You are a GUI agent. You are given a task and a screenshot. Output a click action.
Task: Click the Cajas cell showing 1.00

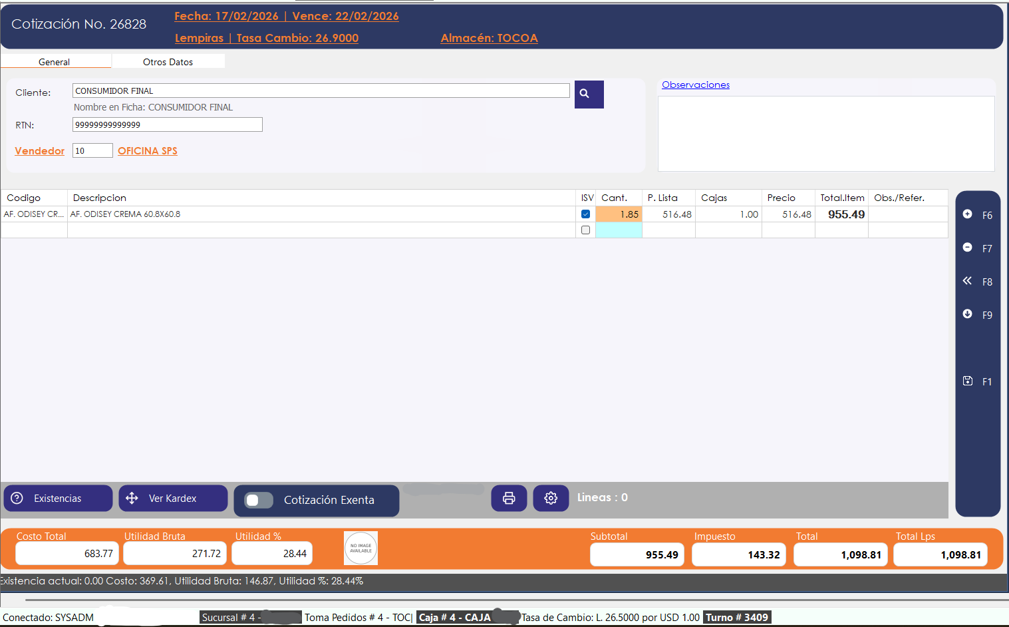(728, 214)
